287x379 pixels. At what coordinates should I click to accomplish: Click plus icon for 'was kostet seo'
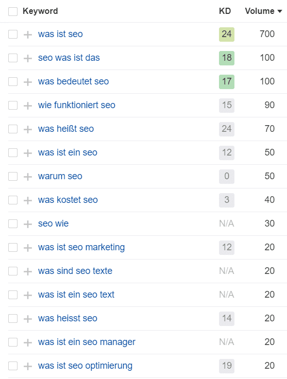(x=28, y=200)
